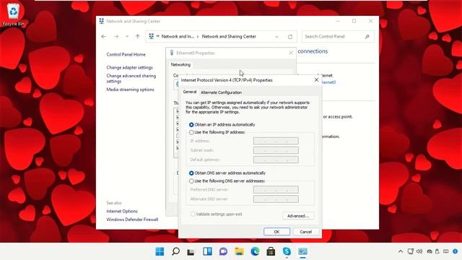This screenshot has width=462, height=260.
Task: Close the IPv4 Properties dialog
Action: pyautogui.click(x=316, y=80)
